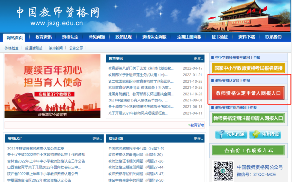The image size is (292, 182).
Task: Click the green 教师资格定期注册申请人网报入口 button
Action: pyautogui.click(x=248, y=118)
